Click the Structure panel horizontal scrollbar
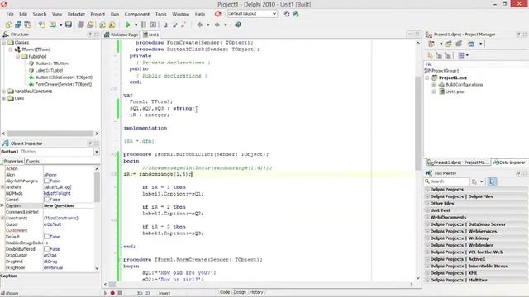Screen dimensions: 529x297 tap(50, 134)
